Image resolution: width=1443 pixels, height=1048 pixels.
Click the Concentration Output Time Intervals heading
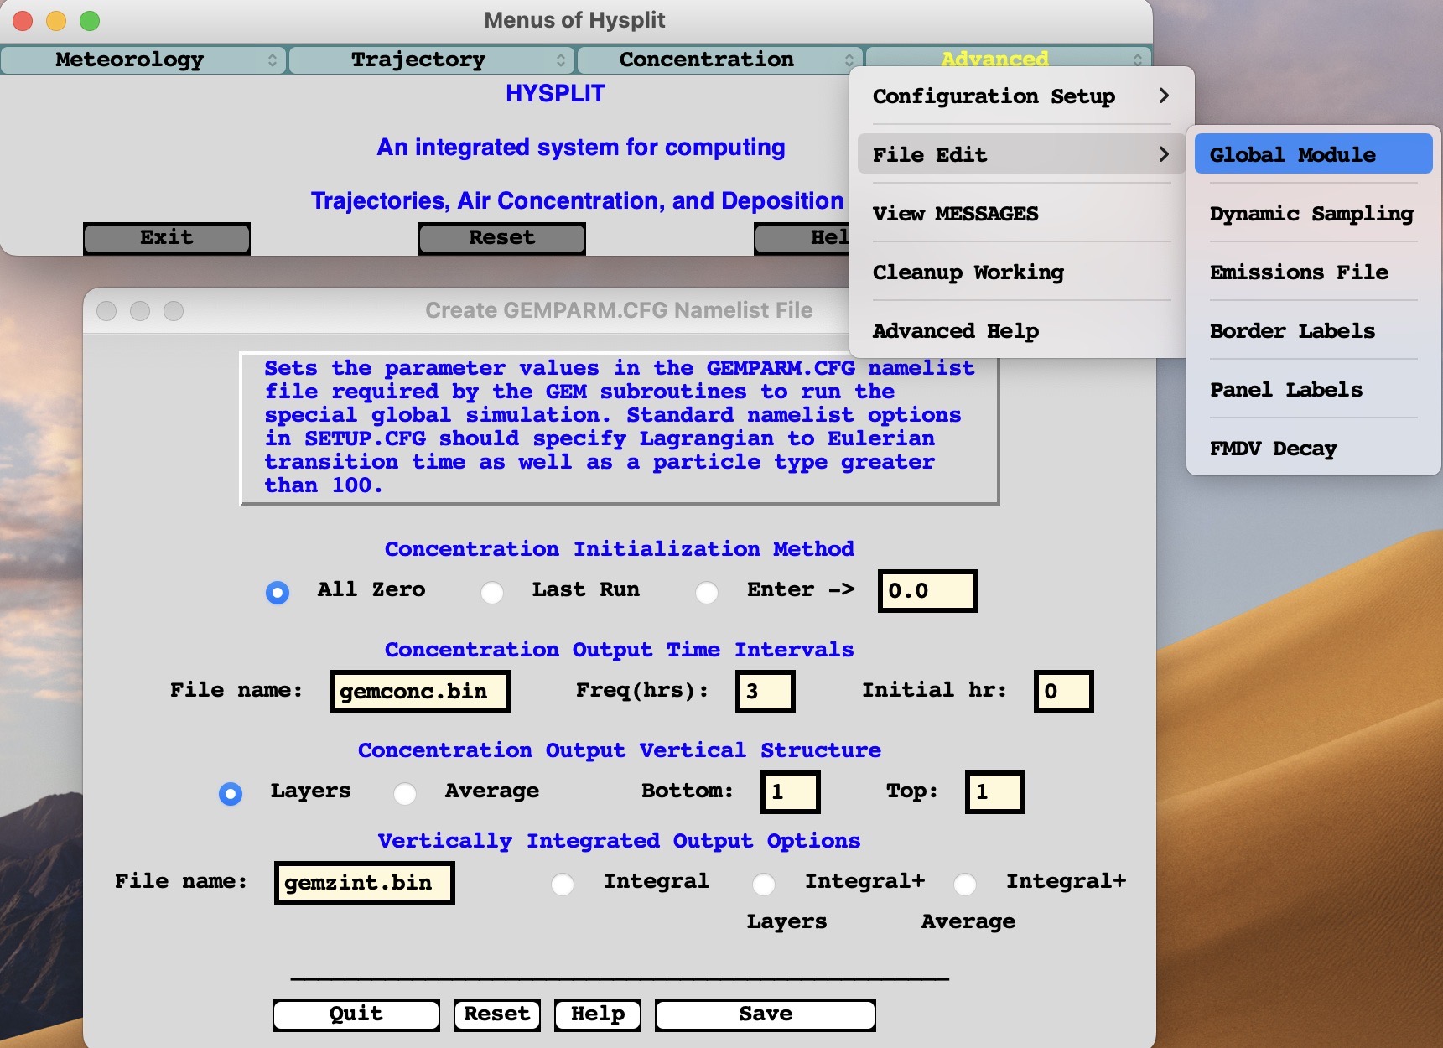620,650
